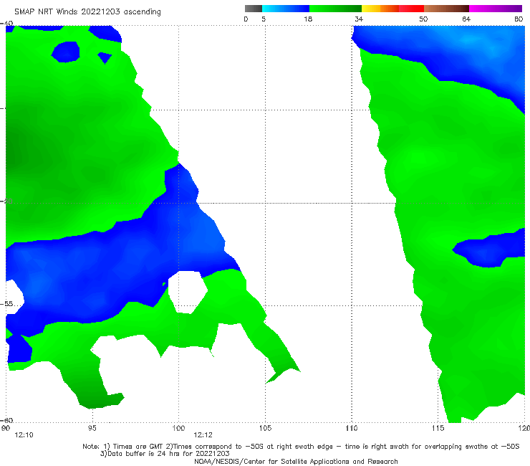Screen dimensions: 530x466
Task: Click the longitude axis label "115"
Action: [x=438, y=429]
